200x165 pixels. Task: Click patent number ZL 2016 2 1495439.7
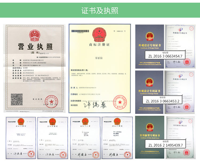pyautogui.click(x=165, y=145)
